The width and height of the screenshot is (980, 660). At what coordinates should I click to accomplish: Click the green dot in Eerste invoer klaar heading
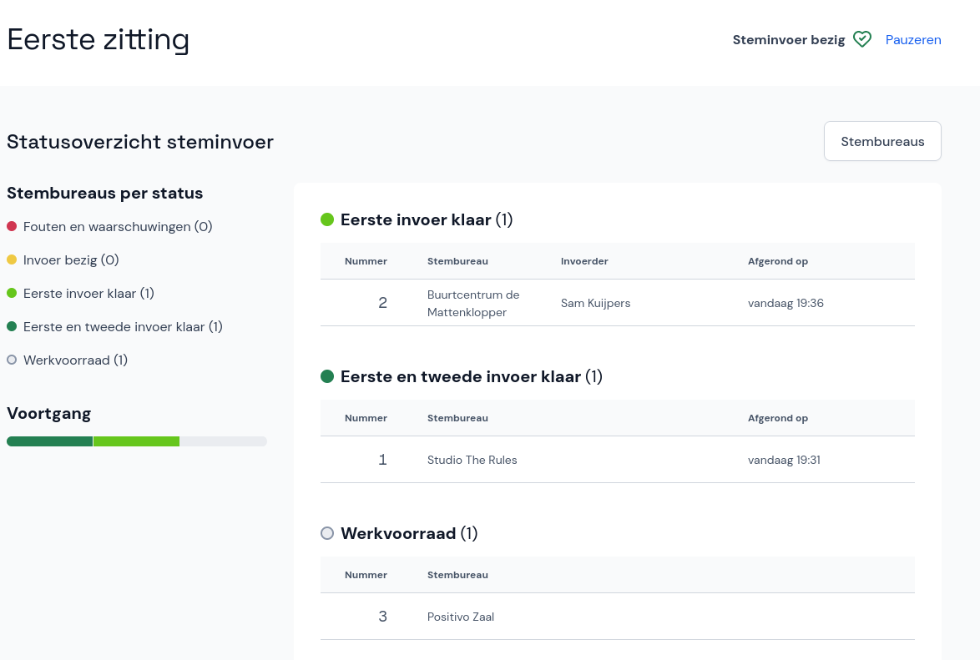tap(327, 219)
